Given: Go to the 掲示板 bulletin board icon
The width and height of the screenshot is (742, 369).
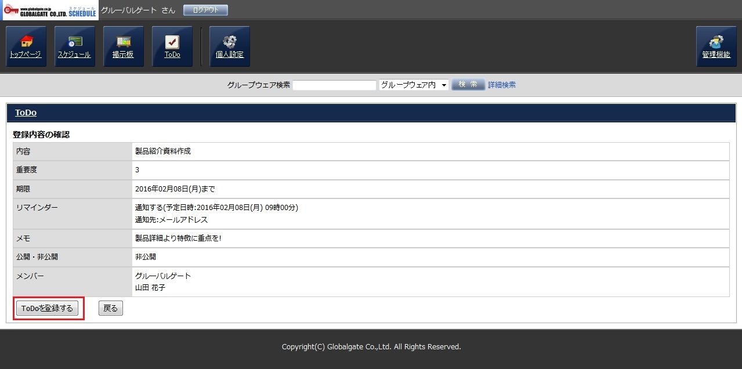Looking at the screenshot, I should click(x=123, y=46).
